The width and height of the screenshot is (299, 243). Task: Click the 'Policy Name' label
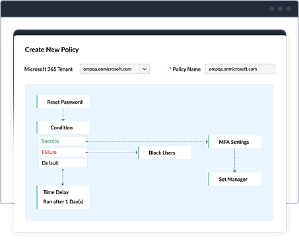pyautogui.click(x=187, y=69)
